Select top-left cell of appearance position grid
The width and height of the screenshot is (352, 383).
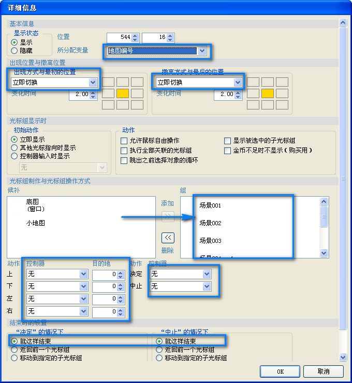[108, 82]
